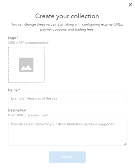Click the Treasures of the Sea placeholder
Viewport: 135px width, 168px height.
click(x=34, y=98)
